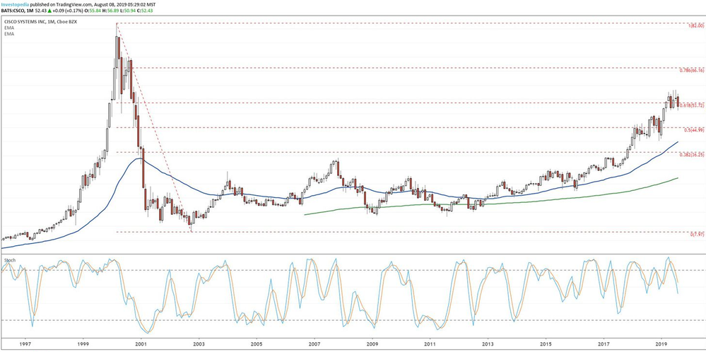Select the first EMA indicator label
706x352 pixels.
[8, 30]
